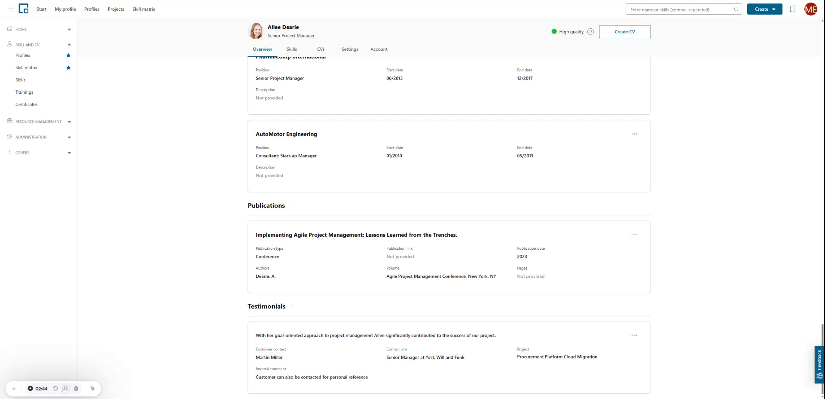
Task: Click the Create CV button
Action: click(x=625, y=31)
